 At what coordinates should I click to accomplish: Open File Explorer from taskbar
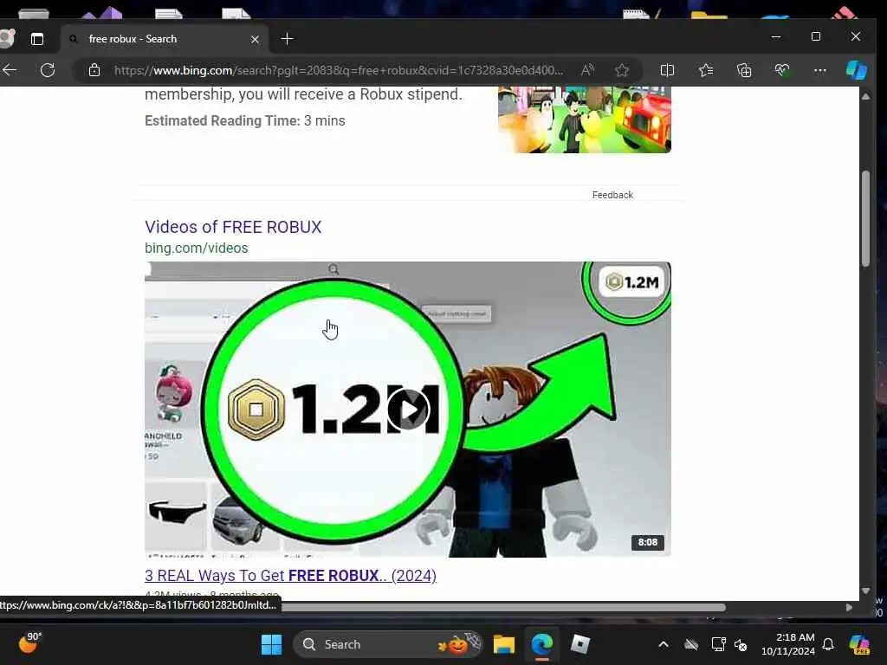coord(503,644)
